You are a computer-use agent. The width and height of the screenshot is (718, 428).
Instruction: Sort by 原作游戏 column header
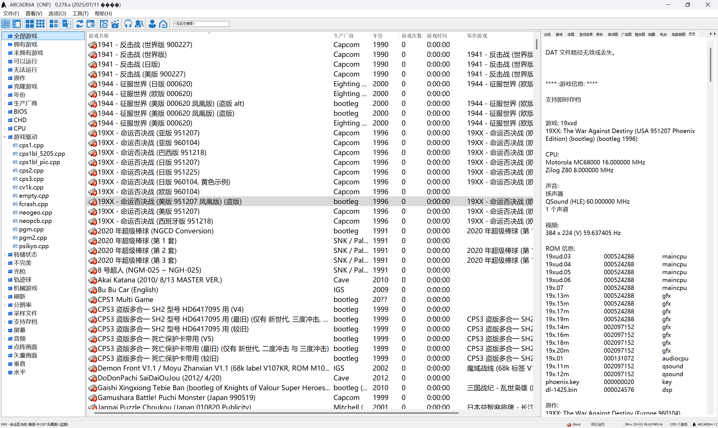(x=499, y=36)
